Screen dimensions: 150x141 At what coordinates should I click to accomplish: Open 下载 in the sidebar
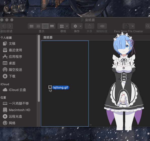pyautogui.click(x=9, y=76)
